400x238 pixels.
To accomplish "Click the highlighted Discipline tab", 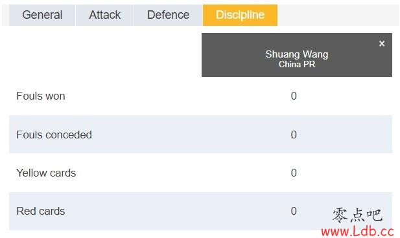I will (x=240, y=15).
